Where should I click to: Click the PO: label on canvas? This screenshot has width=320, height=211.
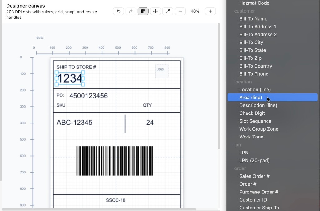click(60, 95)
